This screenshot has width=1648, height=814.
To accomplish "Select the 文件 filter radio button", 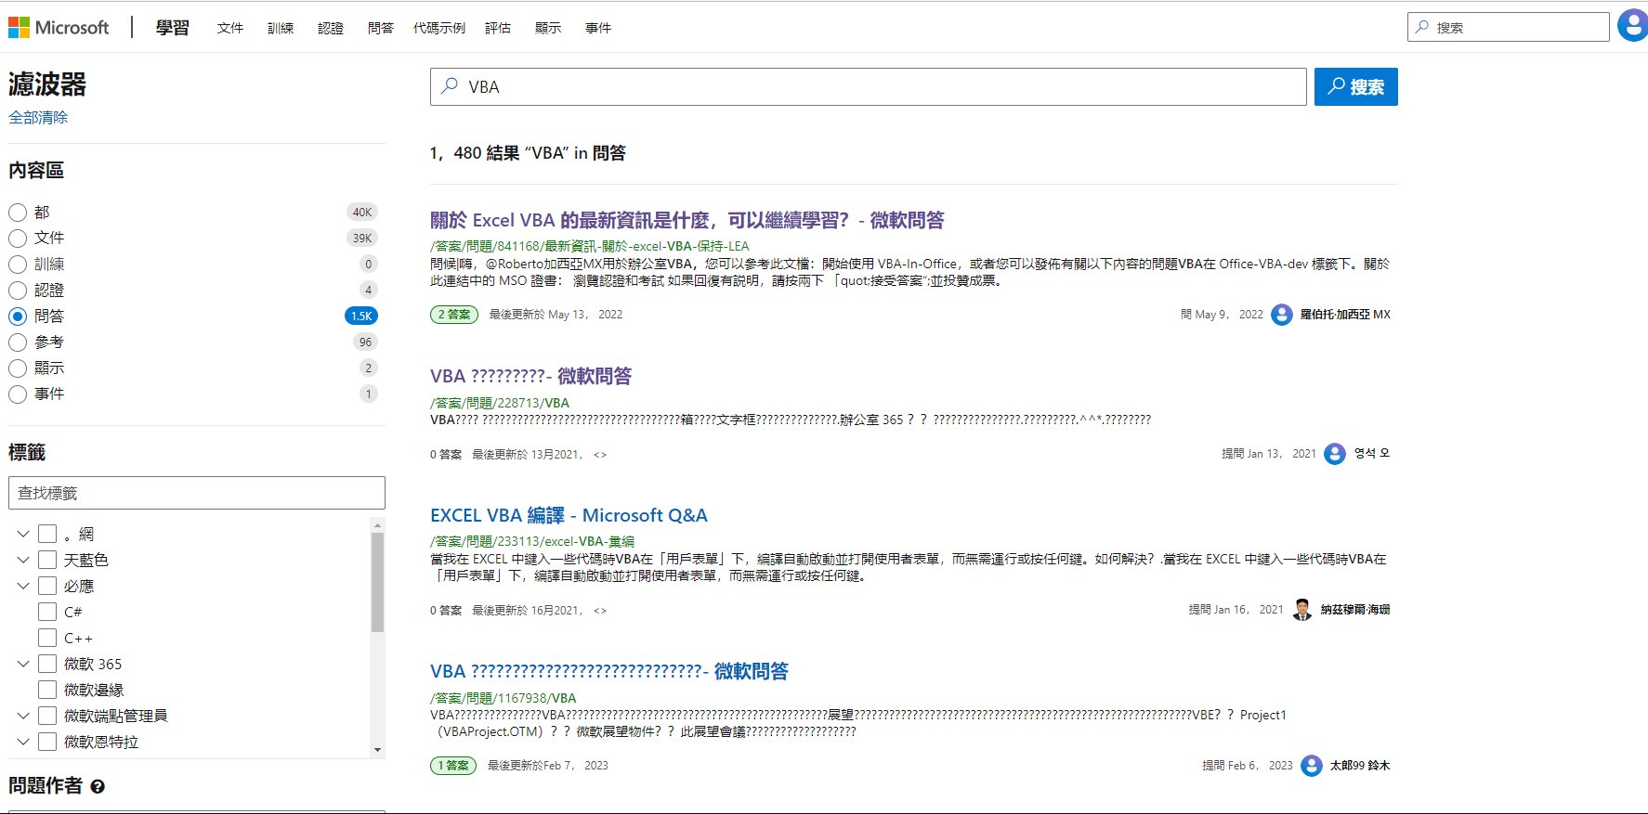I will [18, 239].
